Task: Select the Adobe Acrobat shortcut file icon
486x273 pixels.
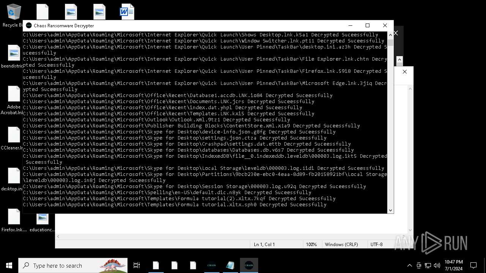Action: pyautogui.click(x=14, y=100)
